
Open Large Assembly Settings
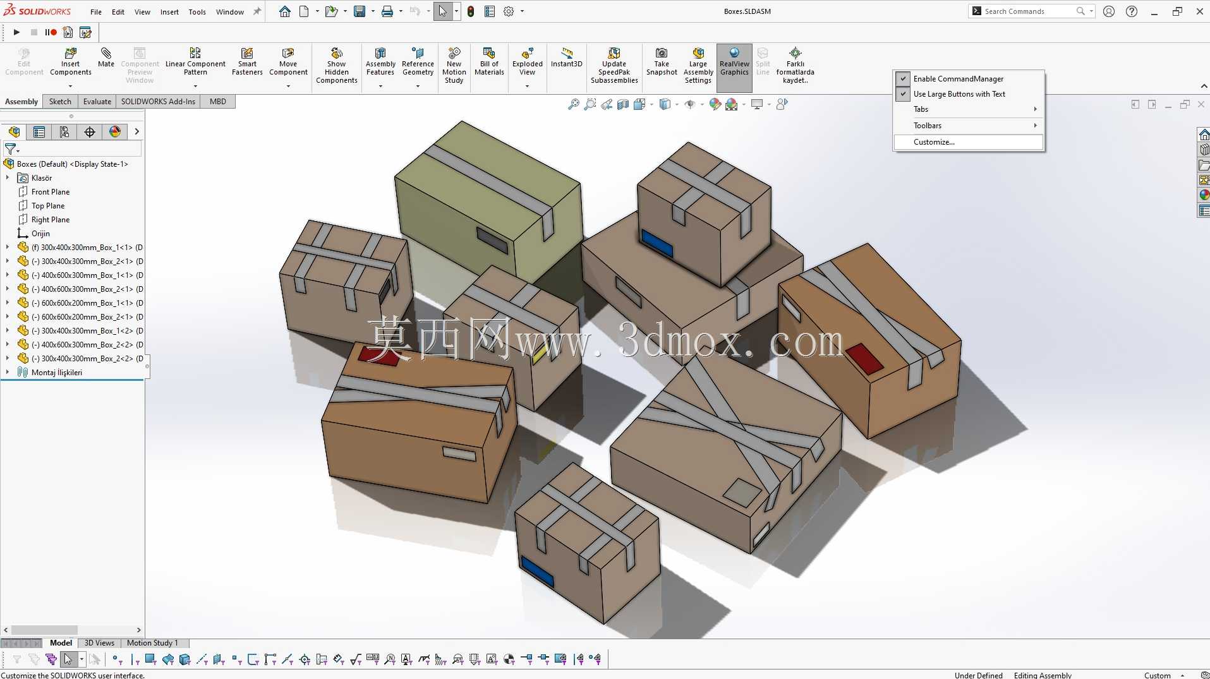click(x=698, y=66)
